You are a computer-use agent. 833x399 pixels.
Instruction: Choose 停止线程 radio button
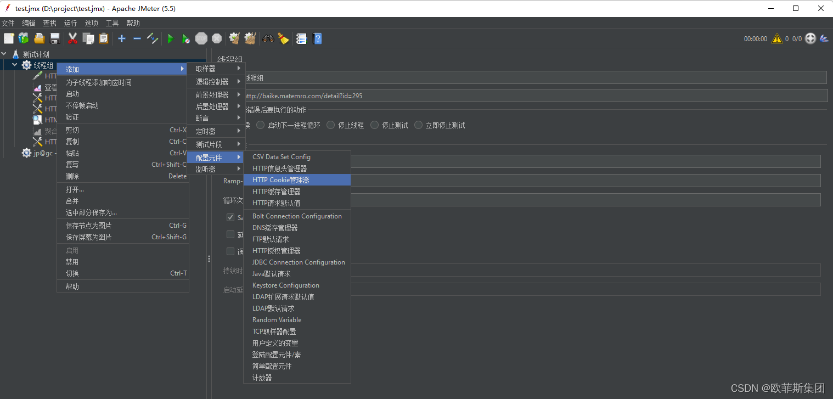pyautogui.click(x=331, y=125)
